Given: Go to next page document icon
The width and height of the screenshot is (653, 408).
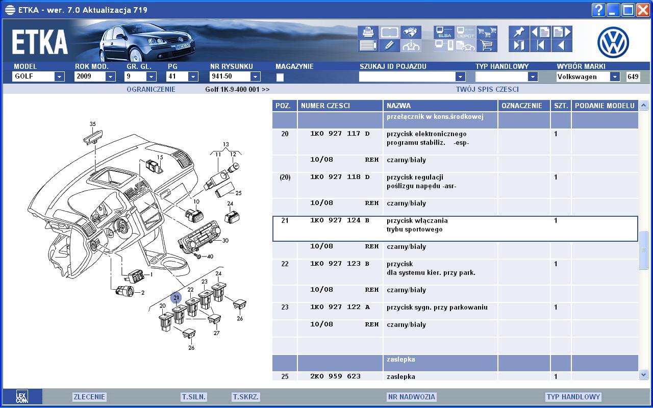Looking at the screenshot, I should [x=562, y=32].
